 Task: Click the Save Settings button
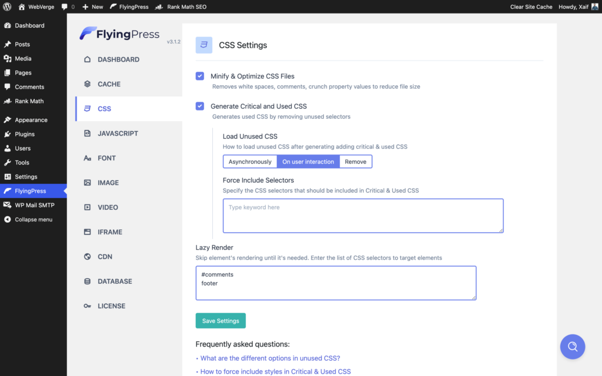point(220,321)
